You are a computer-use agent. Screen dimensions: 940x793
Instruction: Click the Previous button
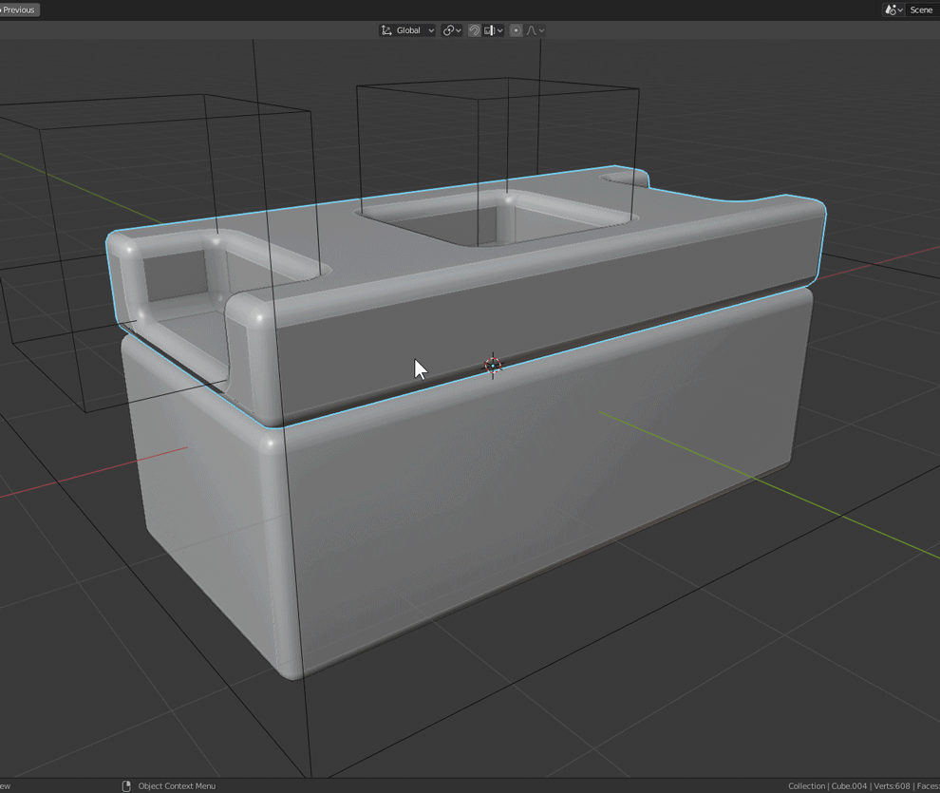(19, 9)
